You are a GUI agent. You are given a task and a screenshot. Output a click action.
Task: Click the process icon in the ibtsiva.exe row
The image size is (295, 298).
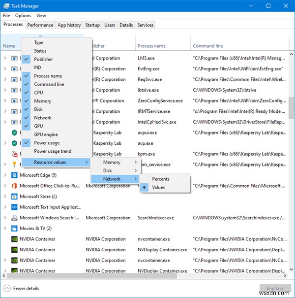coord(14,90)
